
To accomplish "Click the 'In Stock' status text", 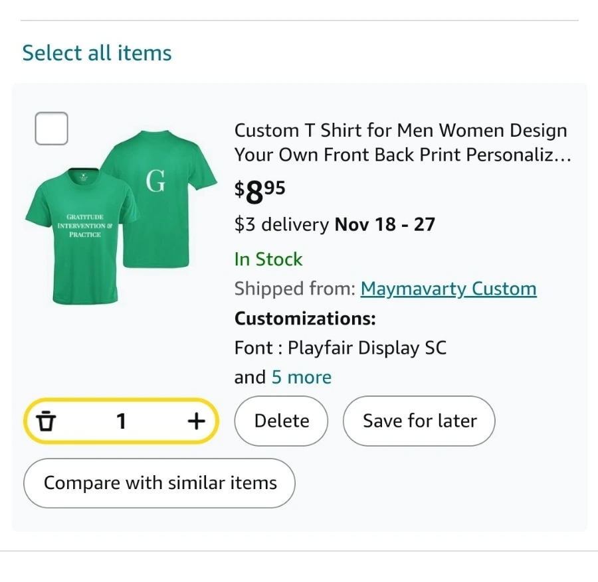I will (268, 259).
